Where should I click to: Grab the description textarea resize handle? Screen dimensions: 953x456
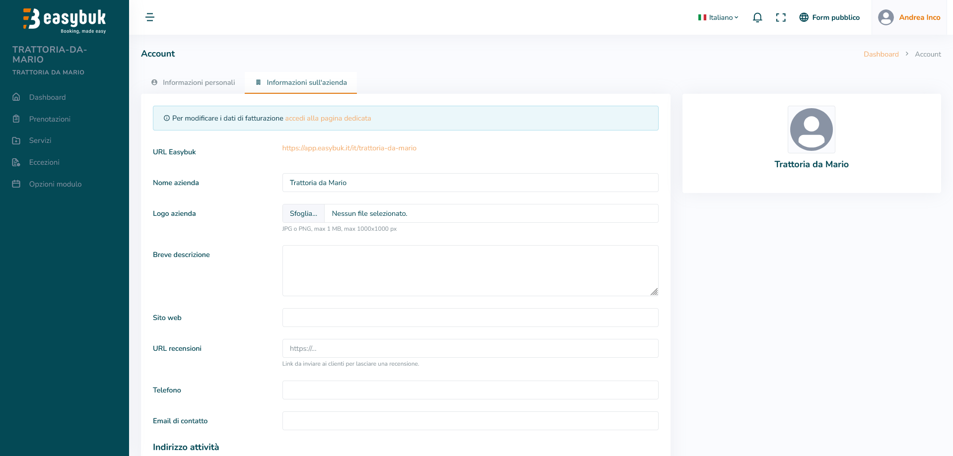pos(654,292)
